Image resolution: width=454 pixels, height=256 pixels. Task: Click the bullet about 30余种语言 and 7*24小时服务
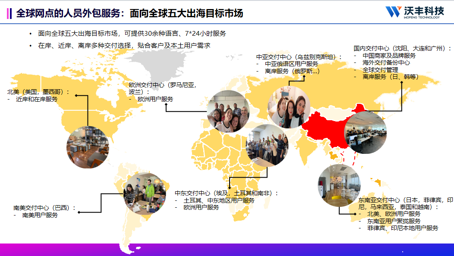point(132,33)
